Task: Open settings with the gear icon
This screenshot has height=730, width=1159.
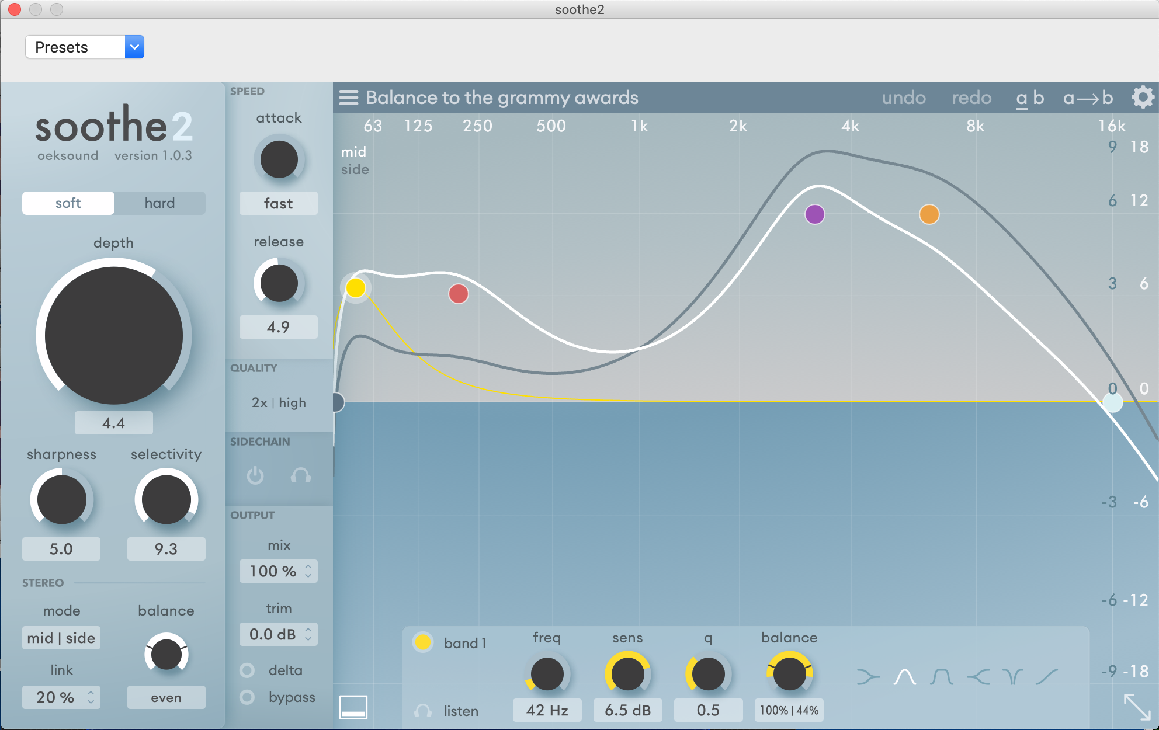Action: 1143,98
